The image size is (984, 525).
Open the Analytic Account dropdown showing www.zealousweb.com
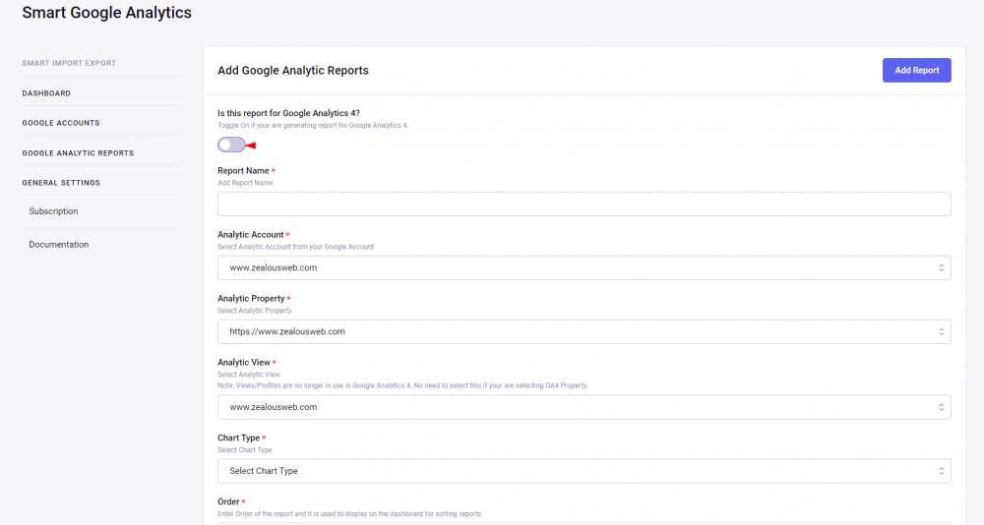(584, 267)
